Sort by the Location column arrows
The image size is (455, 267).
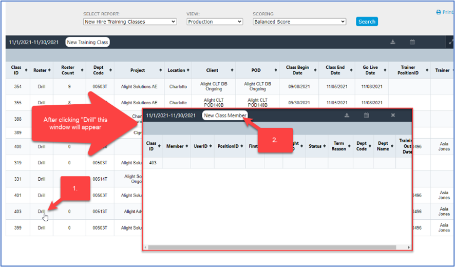[178, 70]
